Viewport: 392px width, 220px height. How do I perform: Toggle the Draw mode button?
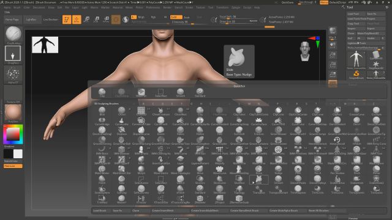point(77,20)
